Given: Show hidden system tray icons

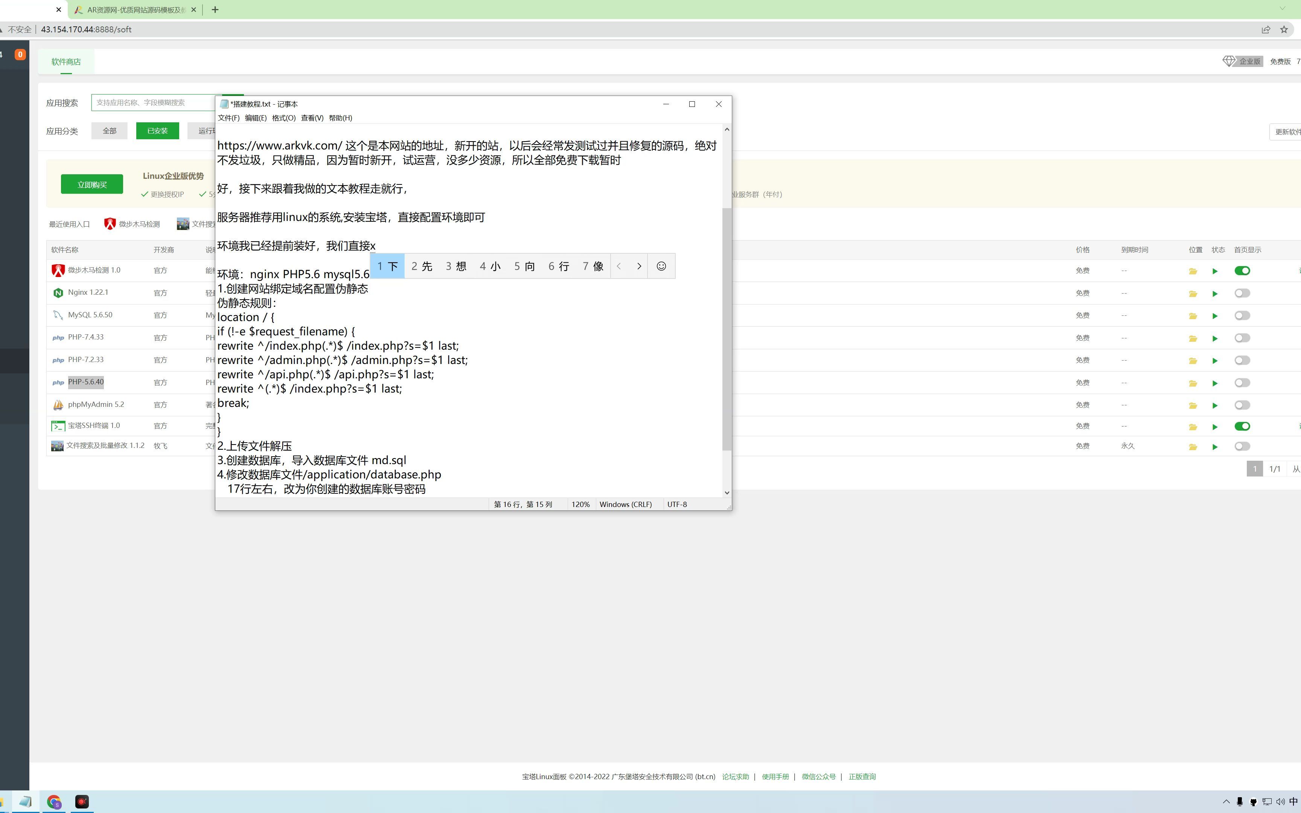Looking at the screenshot, I should pos(1226,802).
